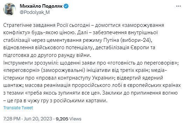Click tweet line starting "відновлення військового потенціалу"
The height and width of the screenshot is (126, 185).
point(79,48)
